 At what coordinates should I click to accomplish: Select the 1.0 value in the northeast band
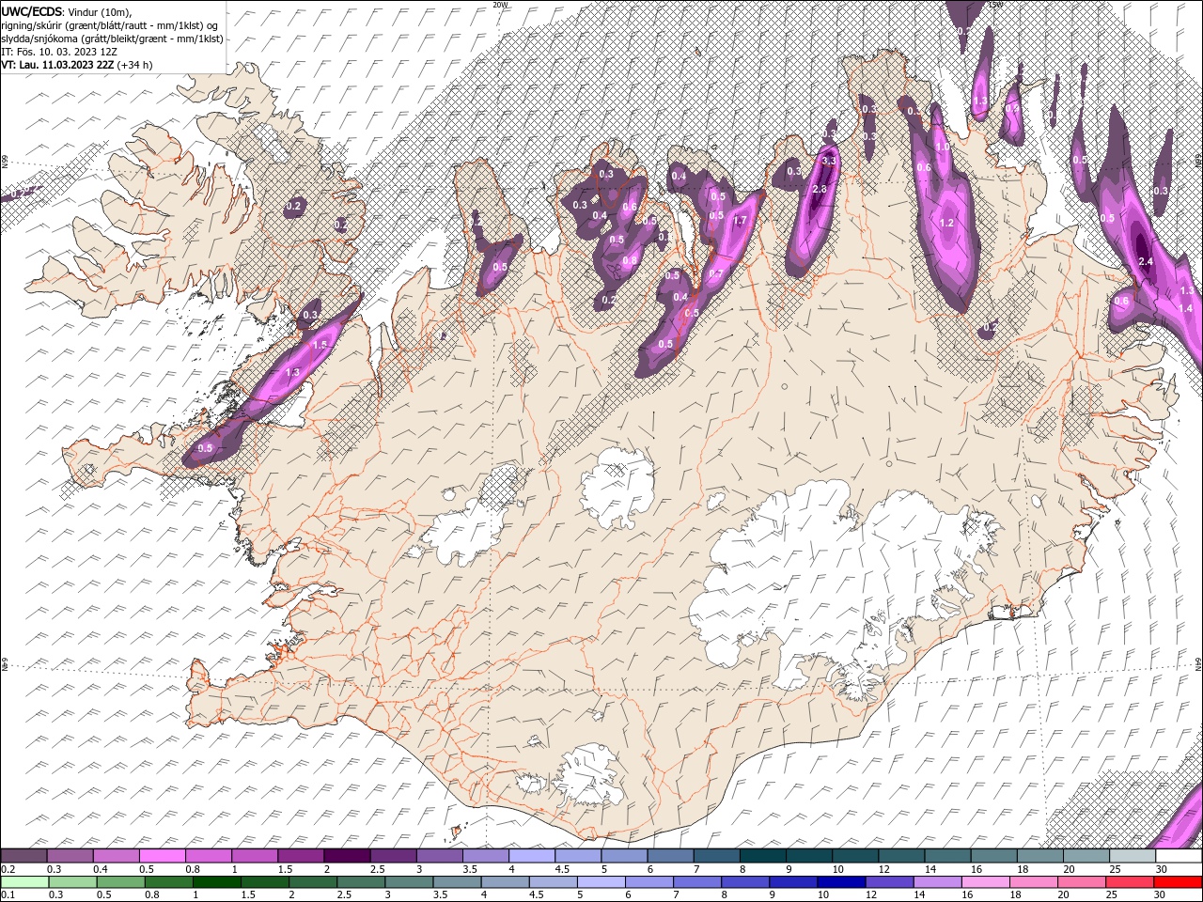[943, 148]
